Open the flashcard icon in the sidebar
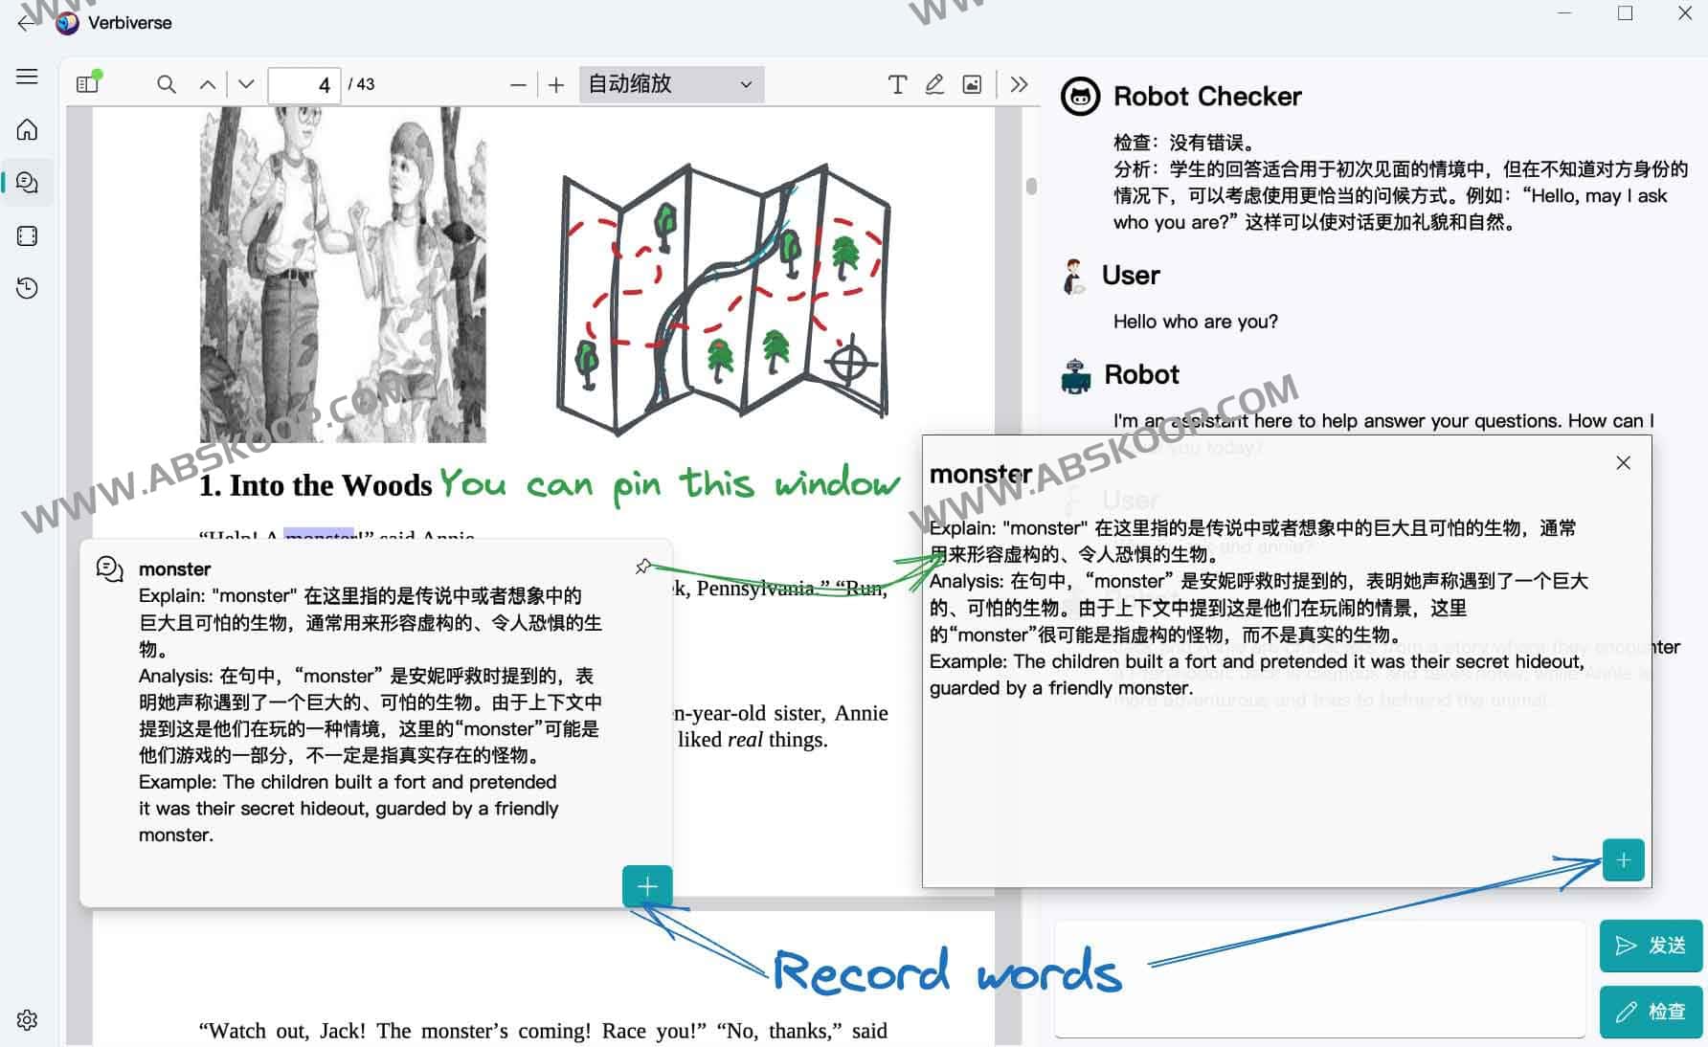 [27, 235]
